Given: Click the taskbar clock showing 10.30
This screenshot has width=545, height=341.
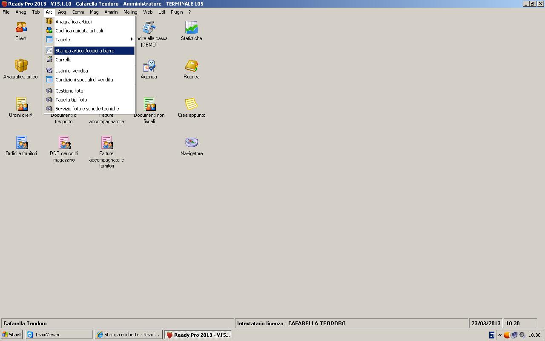Looking at the screenshot, I should point(534,335).
